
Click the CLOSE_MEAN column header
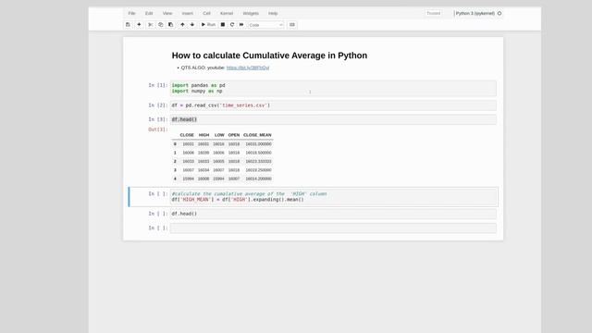[257, 135]
